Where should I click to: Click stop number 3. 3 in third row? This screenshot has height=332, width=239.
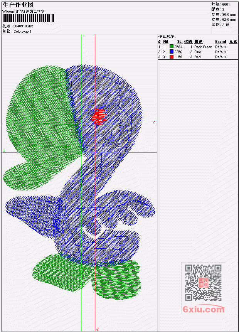click(x=162, y=57)
